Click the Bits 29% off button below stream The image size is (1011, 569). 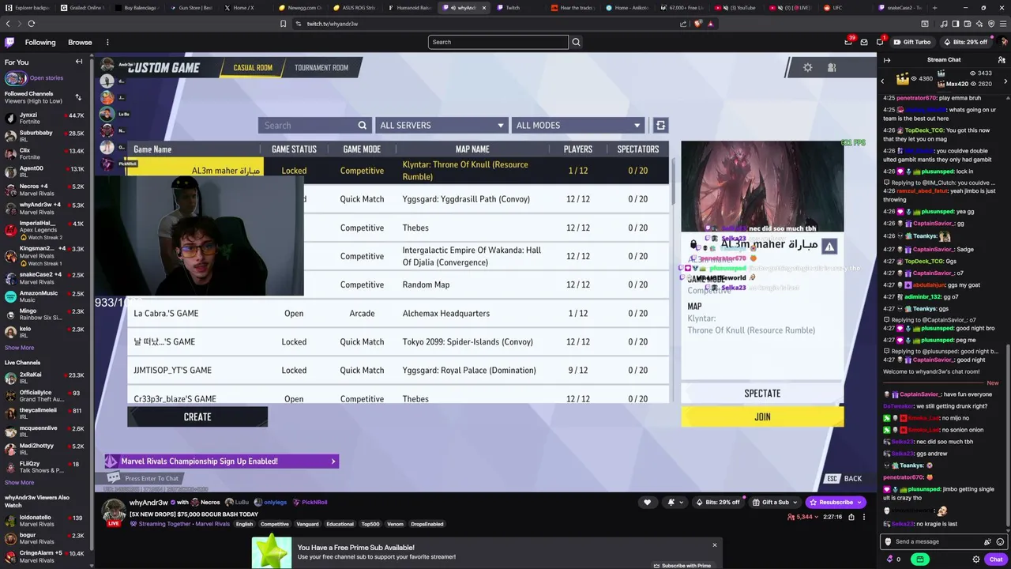click(717, 502)
